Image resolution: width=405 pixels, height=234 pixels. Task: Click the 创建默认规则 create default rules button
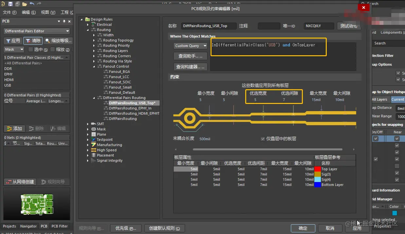[164, 228]
